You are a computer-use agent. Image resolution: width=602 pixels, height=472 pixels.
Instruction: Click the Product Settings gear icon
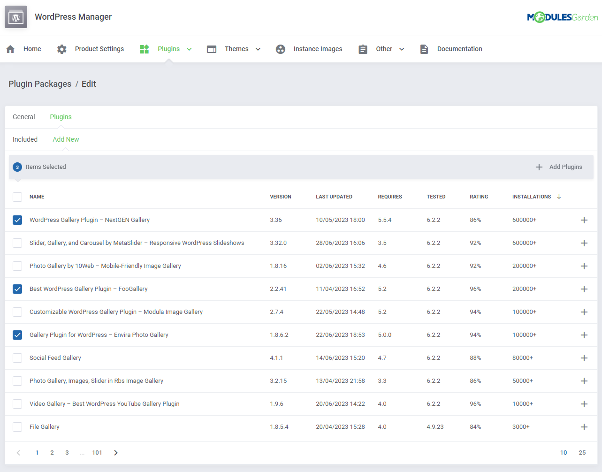(x=62, y=49)
